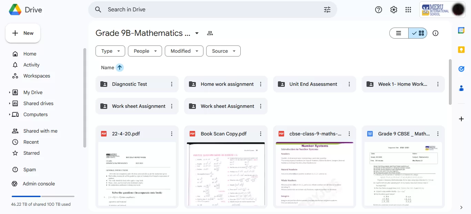Open the folder sharing people icon

(210, 33)
